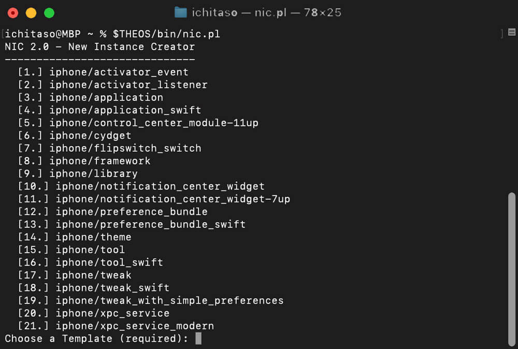Click the 'iphone/application_swift' entry
This screenshot has width=518, height=349.
click(125, 110)
